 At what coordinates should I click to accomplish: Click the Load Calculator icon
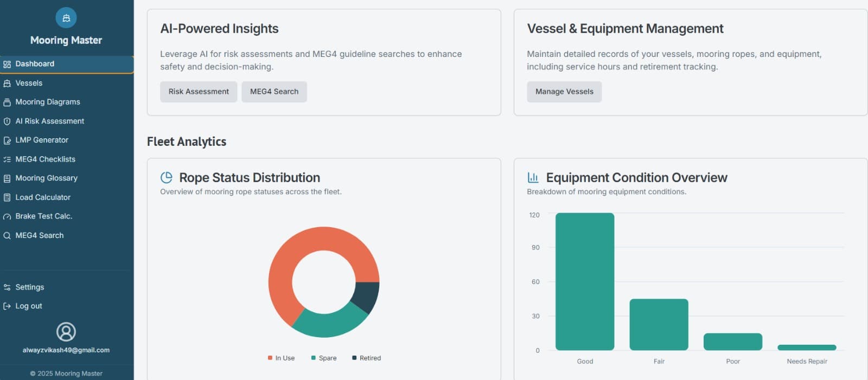click(x=7, y=198)
